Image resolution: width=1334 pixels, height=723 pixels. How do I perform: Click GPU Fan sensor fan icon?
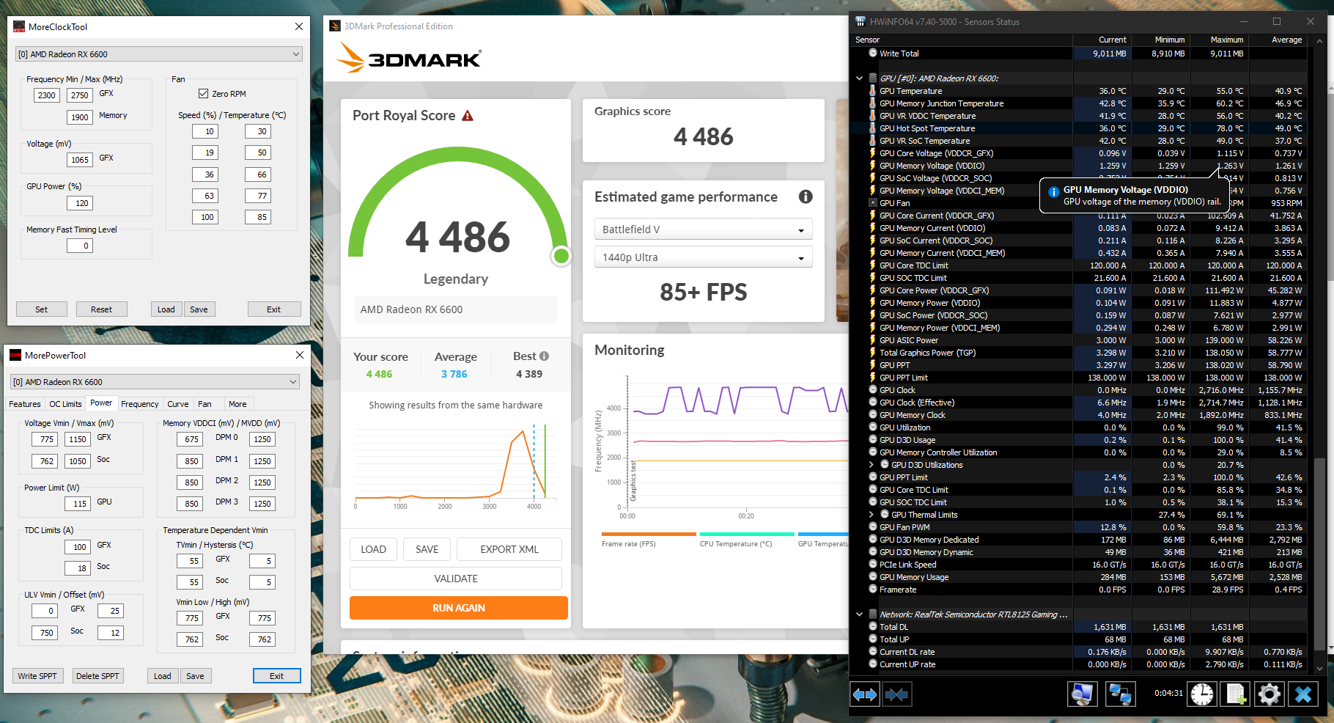(x=872, y=203)
